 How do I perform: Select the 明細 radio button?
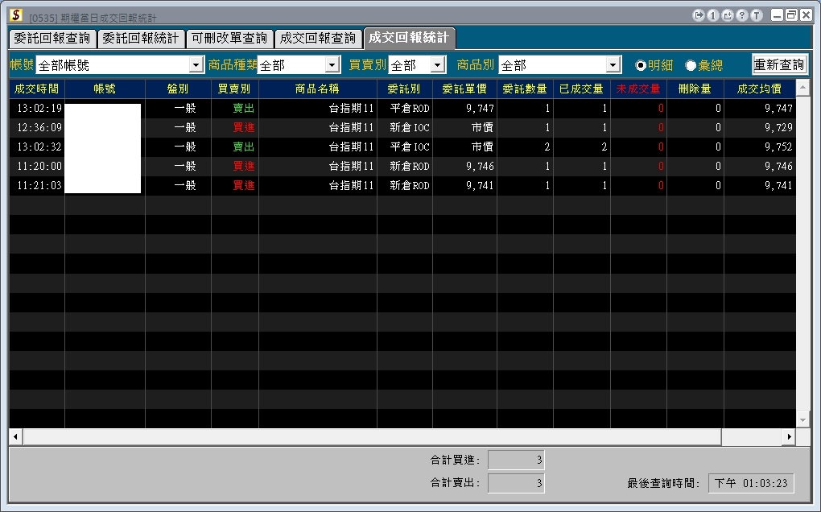[x=641, y=65]
